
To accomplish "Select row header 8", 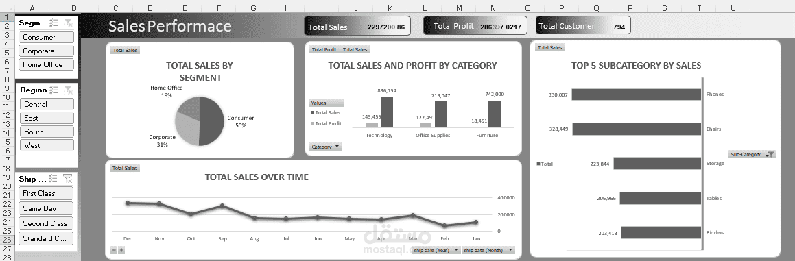I will (7, 79).
